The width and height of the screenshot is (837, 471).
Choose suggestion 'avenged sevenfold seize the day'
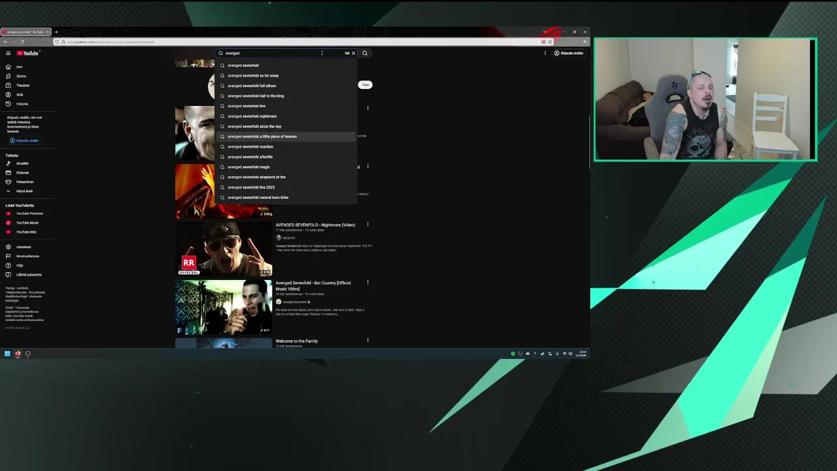286,126
